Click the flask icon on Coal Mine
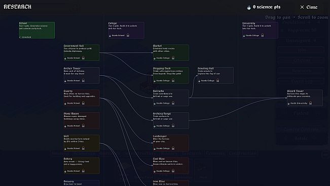Image resolution: width=330 pixels, height=186 pixels. pos(154,171)
